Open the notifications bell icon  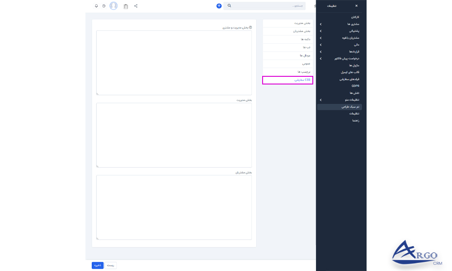click(x=96, y=6)
